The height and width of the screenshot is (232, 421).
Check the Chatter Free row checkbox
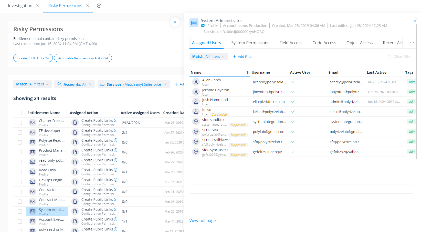click(x=20, y=123)
